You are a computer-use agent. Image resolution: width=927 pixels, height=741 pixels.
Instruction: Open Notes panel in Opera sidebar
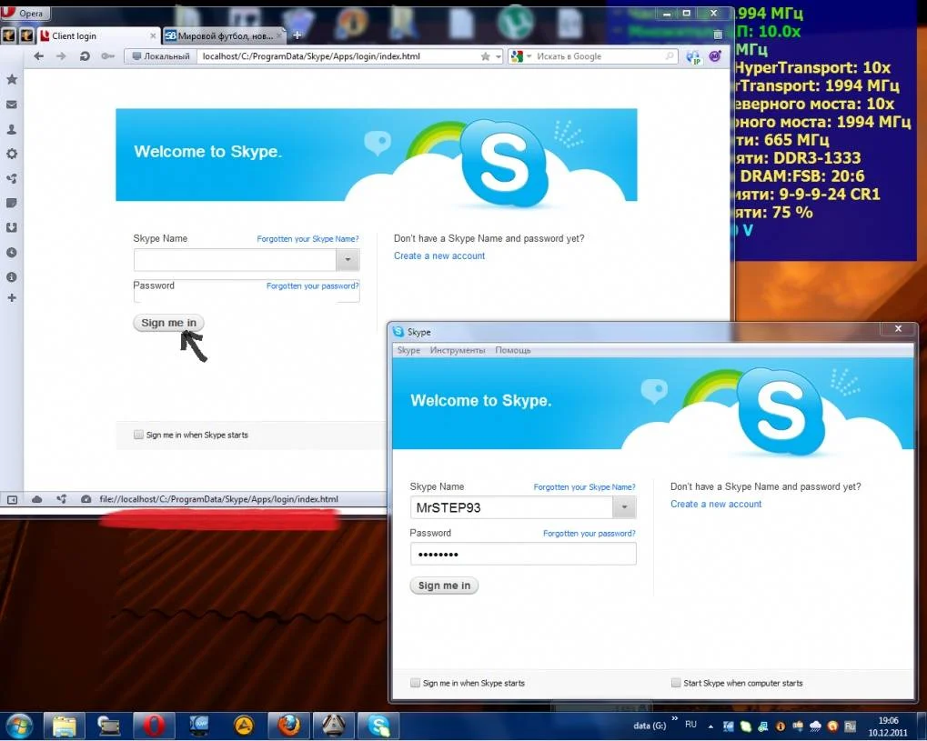pyautogui.click(x=11, y=204)
